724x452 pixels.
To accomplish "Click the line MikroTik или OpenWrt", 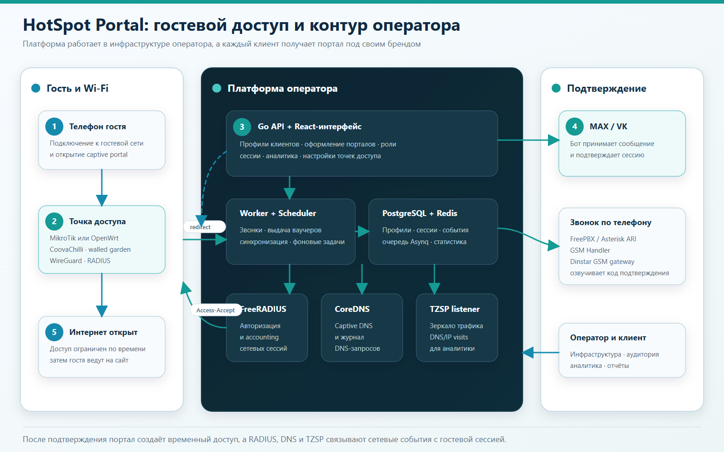I will (84, 238).
